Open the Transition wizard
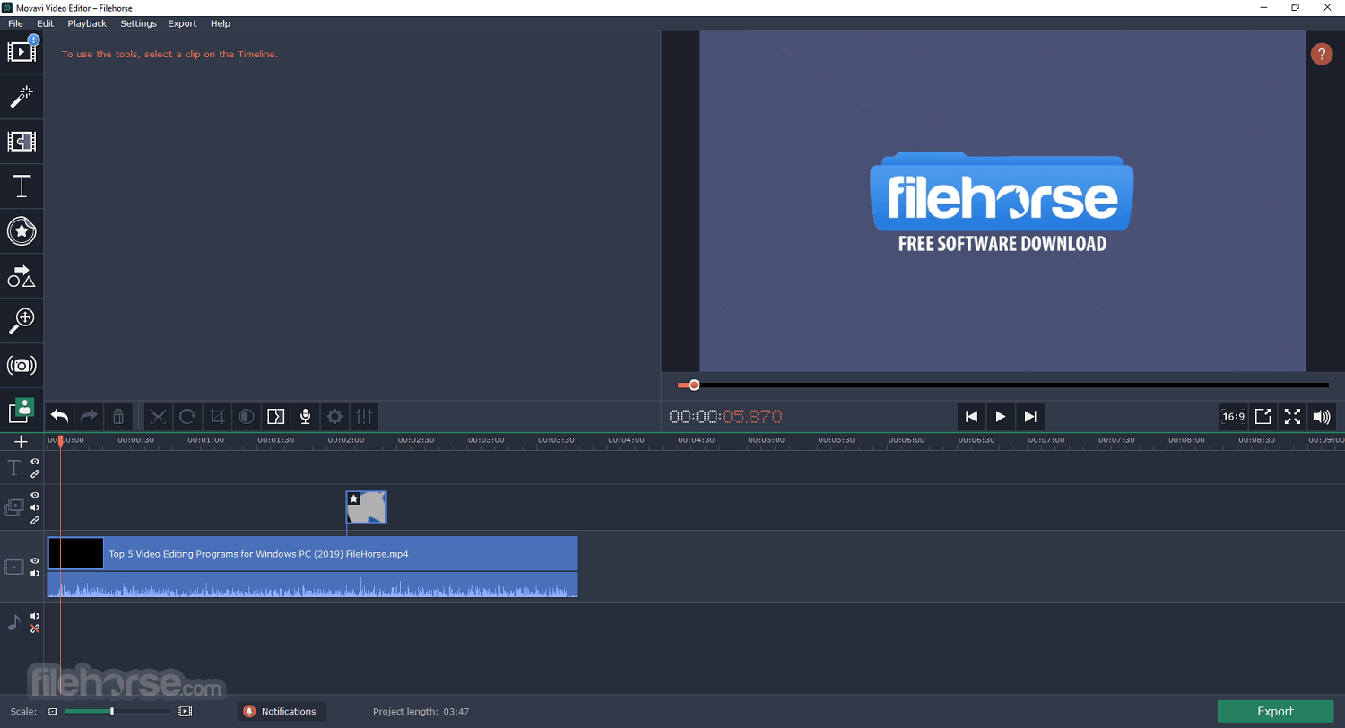Screen dimensions: 1345x728 point(276,416)
